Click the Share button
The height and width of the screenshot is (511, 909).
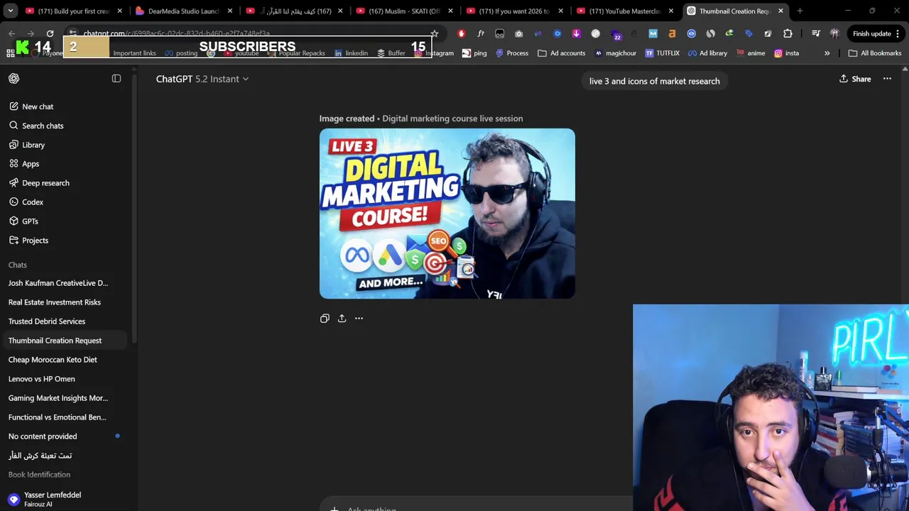tap(855, 79)
